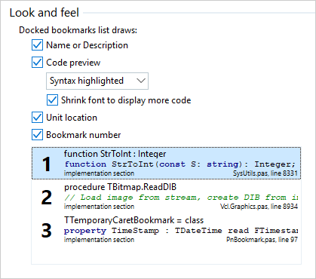The width and height of the screenshot is (316, 279).
Task: Select the TTemporaryCaretBookmark class bookmark
Action: (x=166, y=229)
